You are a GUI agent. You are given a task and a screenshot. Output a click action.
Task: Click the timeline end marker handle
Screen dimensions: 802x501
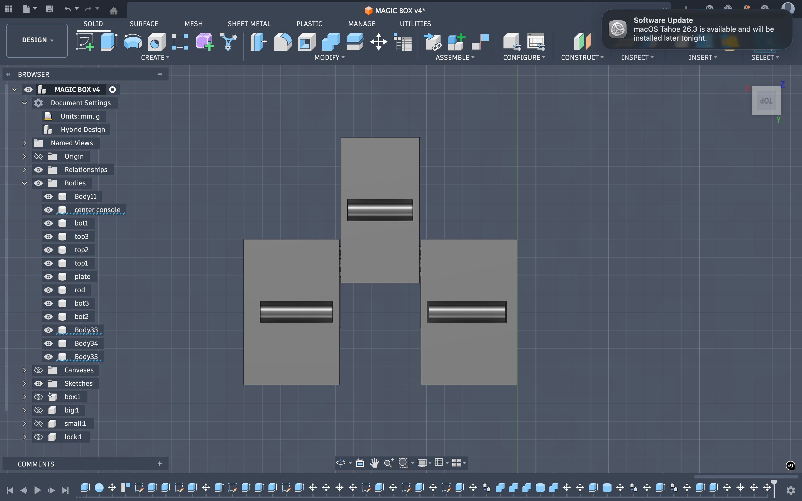pos(774,487)
